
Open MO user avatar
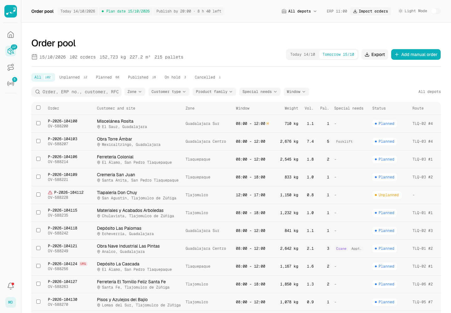pos(11,302)
